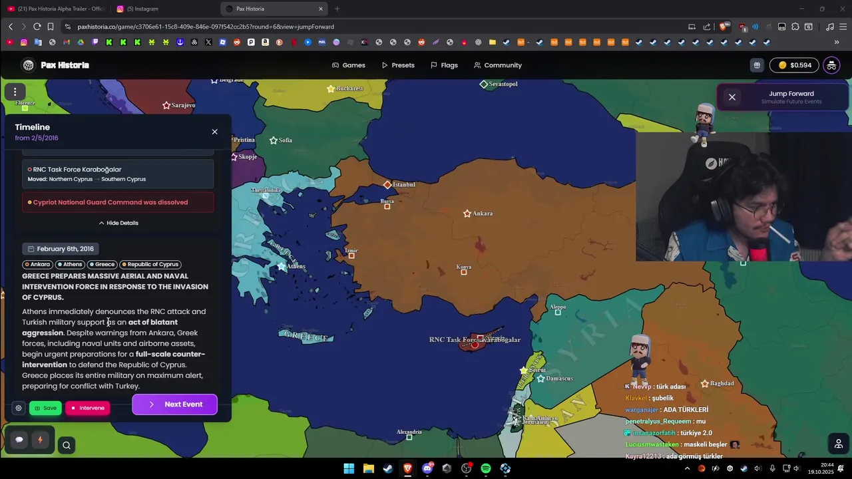The height and width of the screenshot is (479, 852).
Task: Open the Games menu
Action: pyautogui.click(x=349, y=65)
